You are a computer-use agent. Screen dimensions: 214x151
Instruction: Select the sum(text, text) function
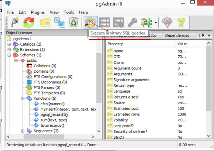tap(54, 120)
